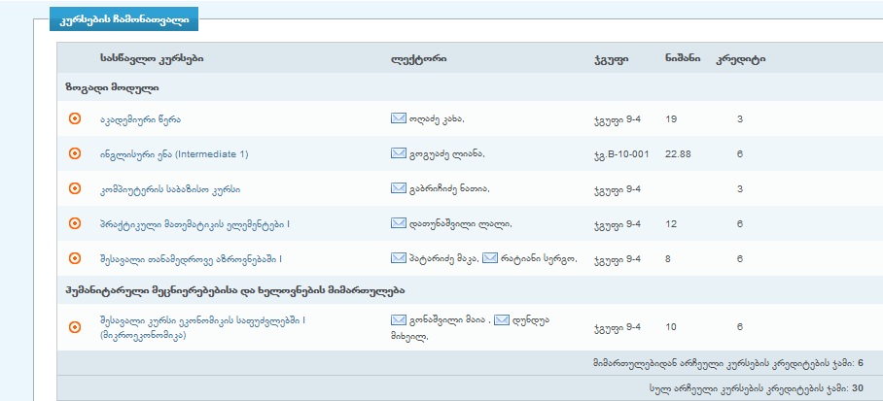
Task: Open the კურსების ჩამონათვალი tab
Action: click(x=124, y=19)
